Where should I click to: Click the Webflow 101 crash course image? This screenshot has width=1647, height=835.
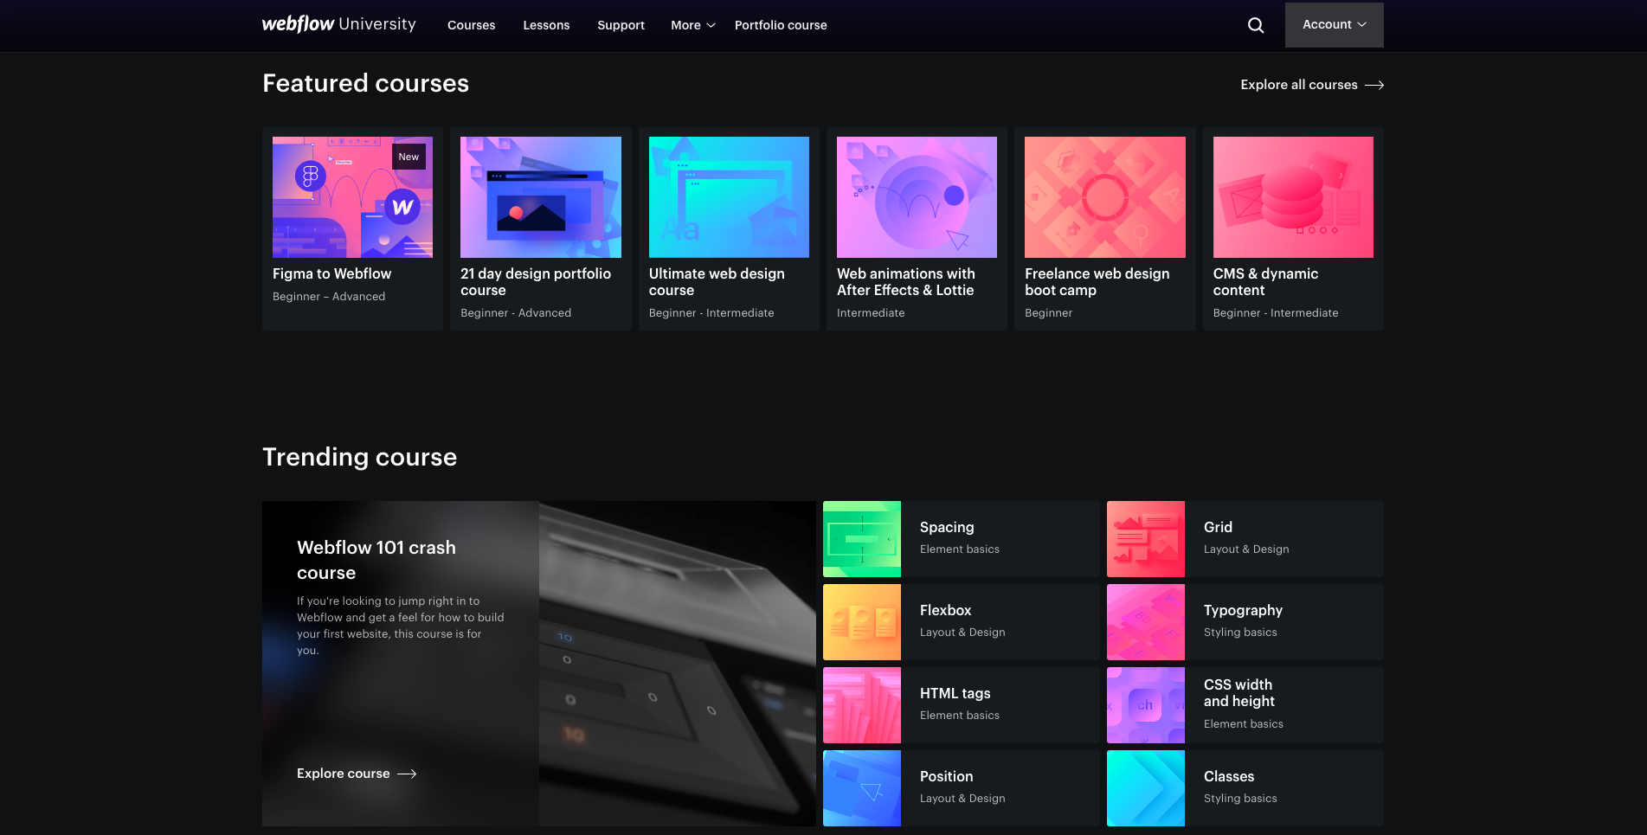pyautogui.click(x=678, y=664)
